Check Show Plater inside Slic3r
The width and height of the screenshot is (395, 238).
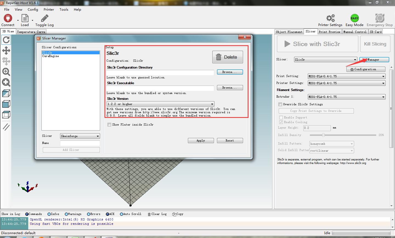[109, 124]
